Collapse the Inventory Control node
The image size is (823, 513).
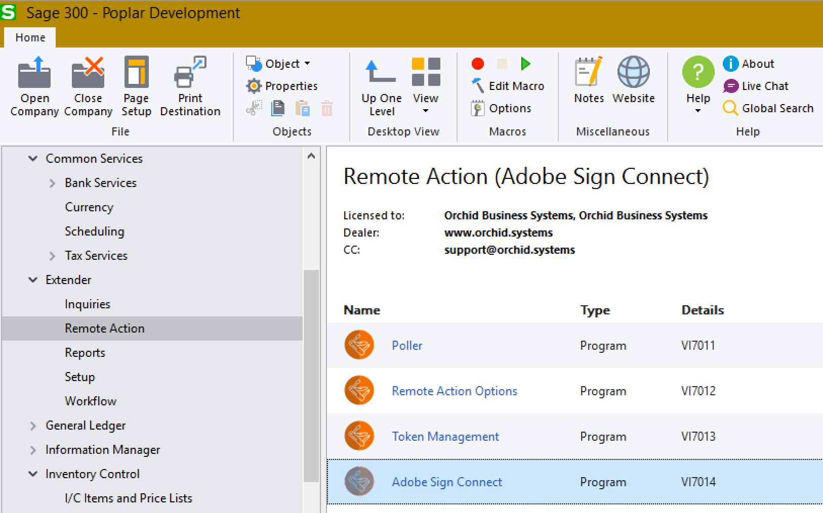tap(33, 474)
